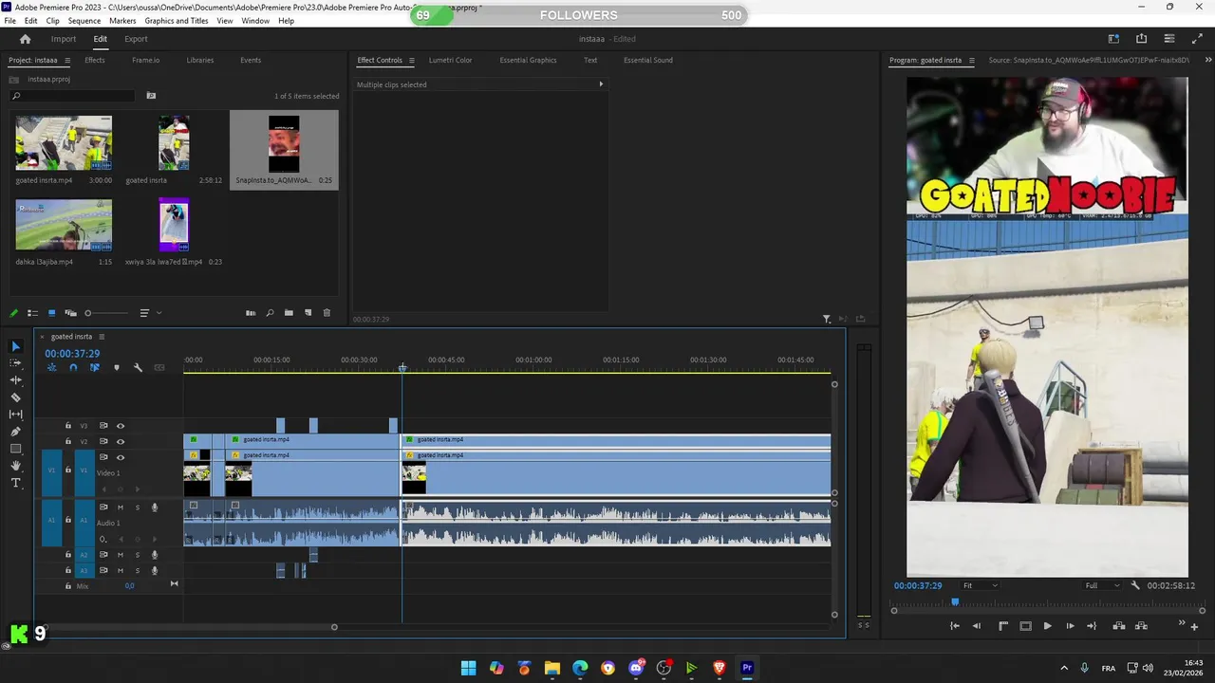The width and height of the screenshot is (1215, 683).
Task: Switch to the Effects tab
Action: [95, 60]
